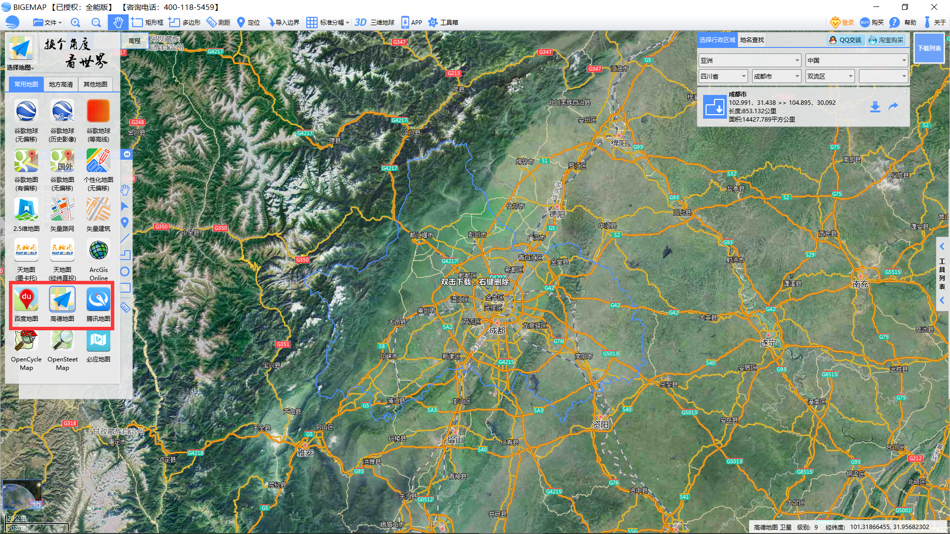Click the 下载列表 download list button

tap(929, 48)
